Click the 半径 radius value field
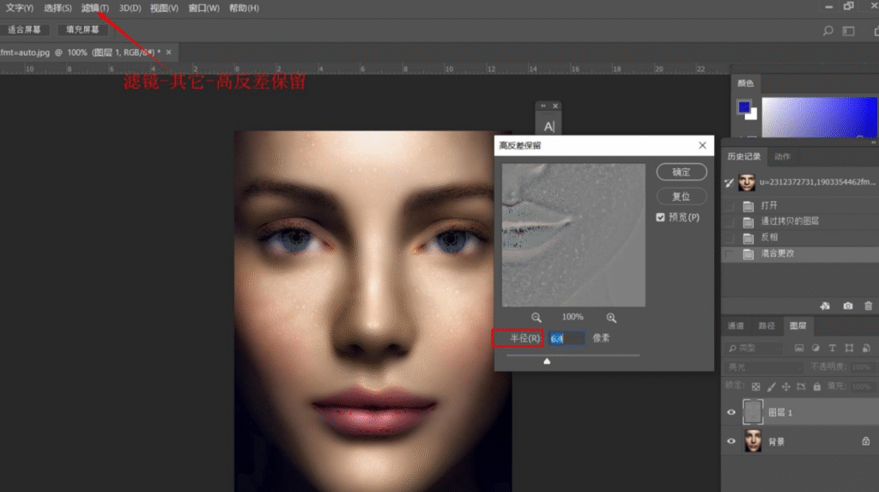Screen dimensions: 879x492 point(567,338)
